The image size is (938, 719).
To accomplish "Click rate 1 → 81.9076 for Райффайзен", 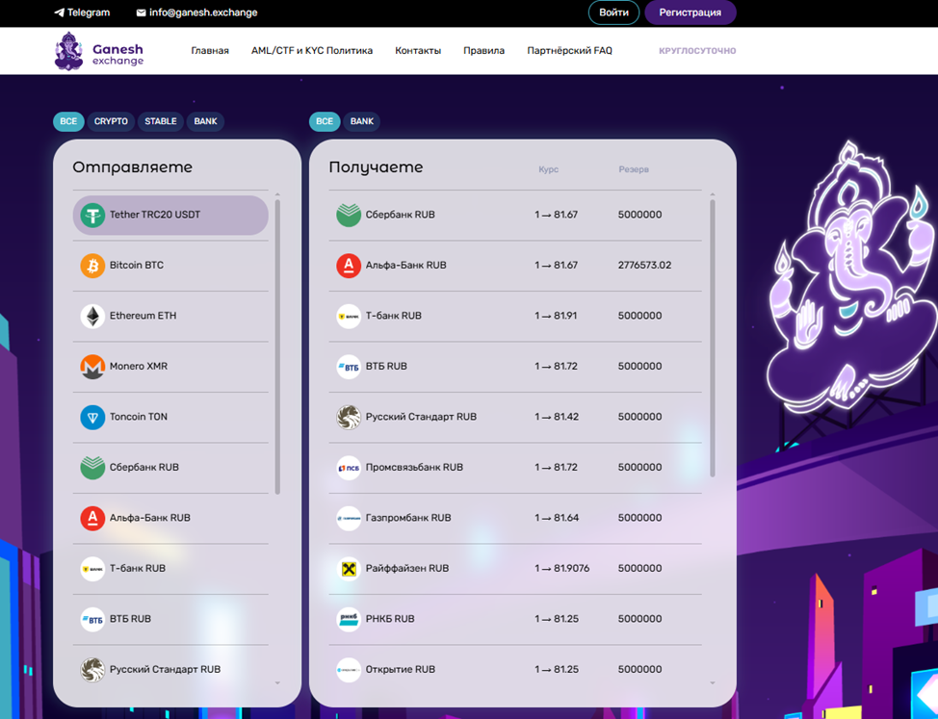I will tap(561, 569).
